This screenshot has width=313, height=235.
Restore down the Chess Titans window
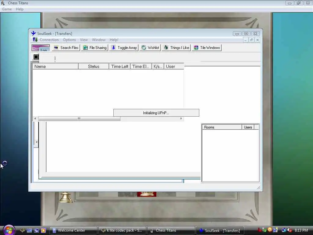click(299, 3)
